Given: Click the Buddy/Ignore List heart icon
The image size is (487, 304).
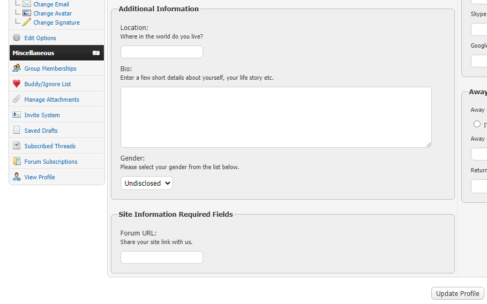Looking at the screenshot, I should click(17, 84).
